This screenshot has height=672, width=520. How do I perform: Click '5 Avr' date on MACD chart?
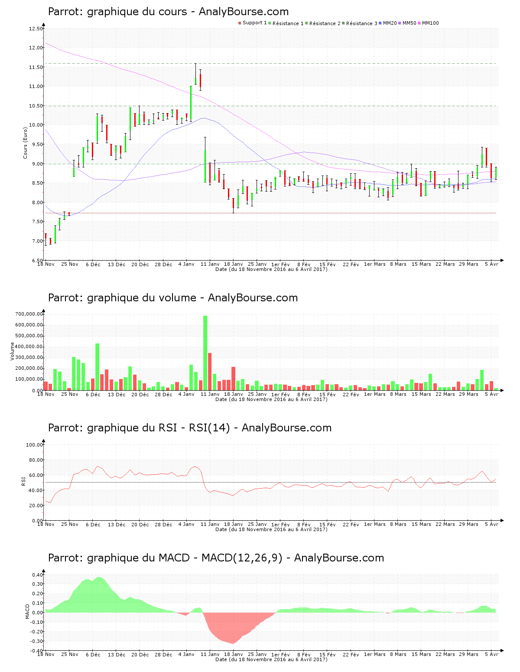[491, 654]
